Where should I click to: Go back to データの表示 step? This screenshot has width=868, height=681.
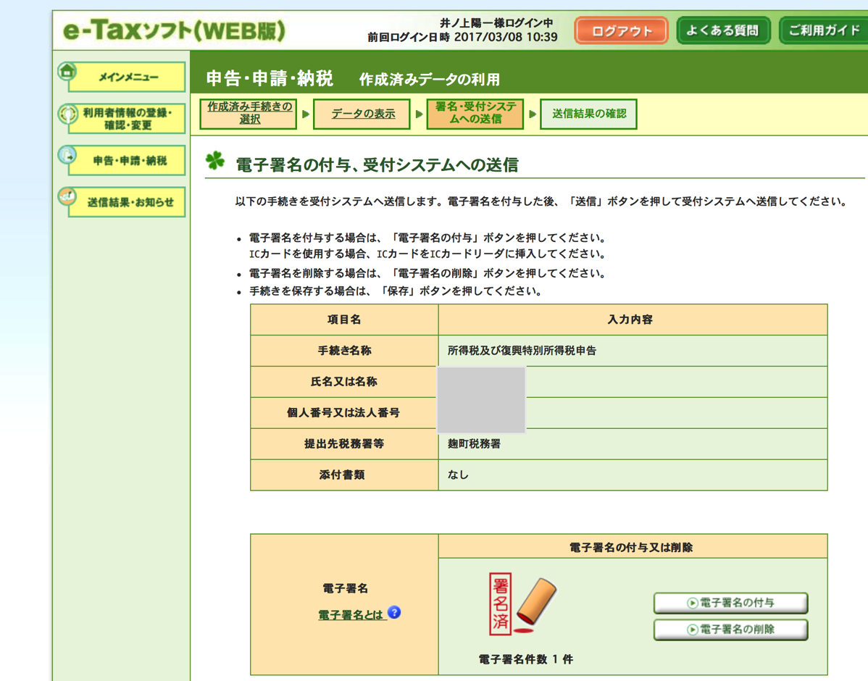point(363,114)
